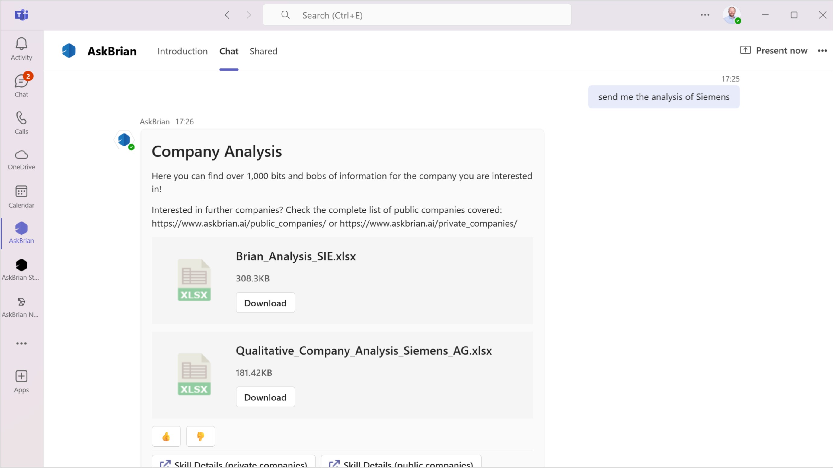Give thumbs up feedback
The width and height of the screenshot is (833, 468).
166,436
